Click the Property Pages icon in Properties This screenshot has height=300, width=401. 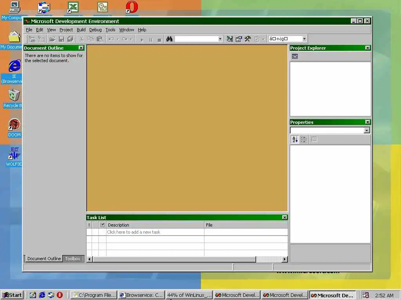[x=314, y=139]
